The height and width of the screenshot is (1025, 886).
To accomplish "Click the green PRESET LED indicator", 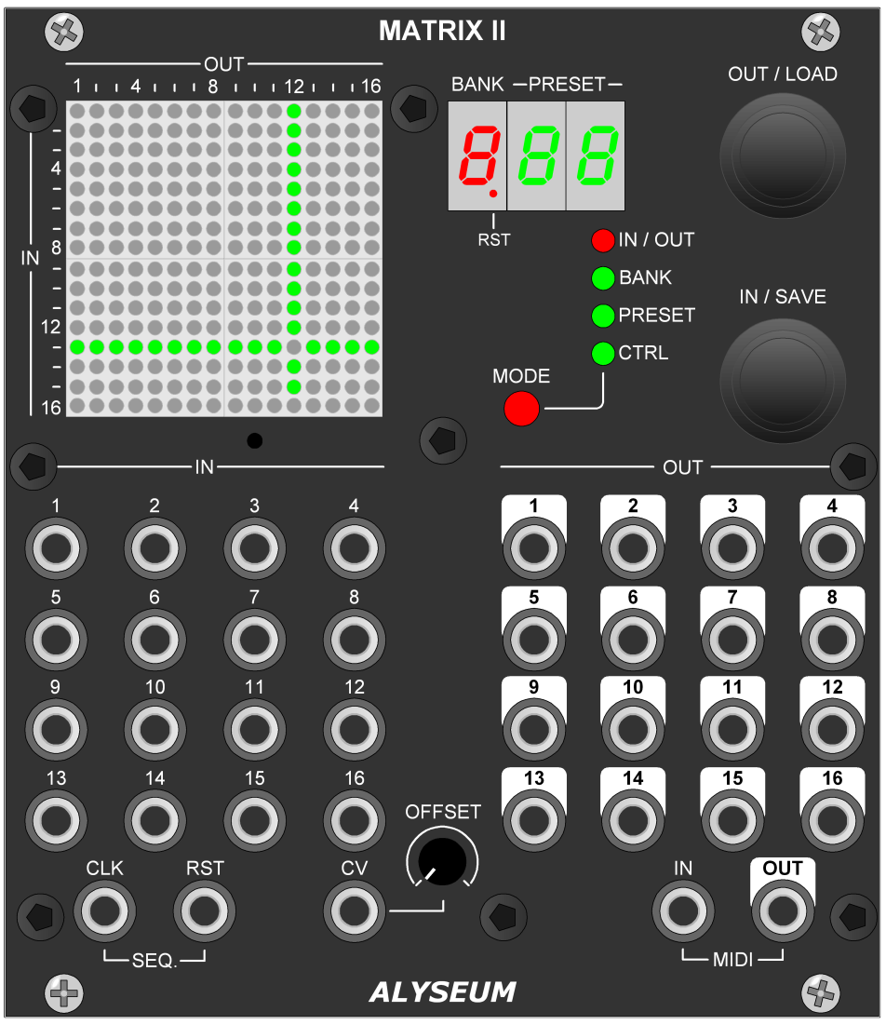I will (602, 316).
